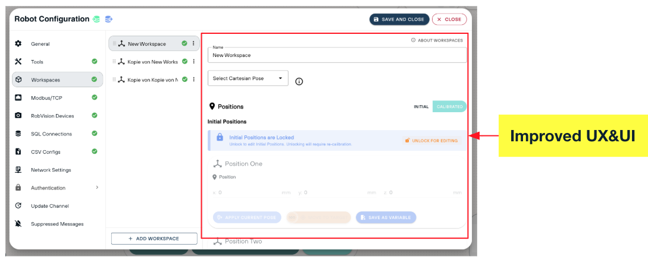This screenshot has height=266, width=648.
Task: Expand the Authentication submenu chevron
Action: tap(97, 188)
